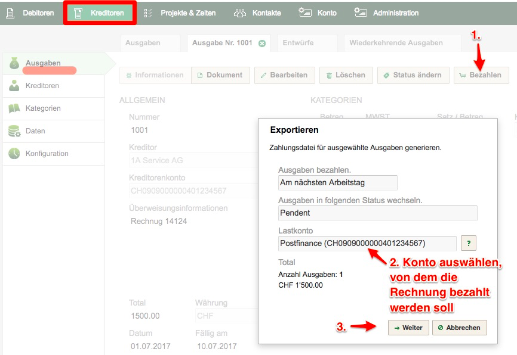
Task: Click the Weiter button
Action: (x=408, y=328)
